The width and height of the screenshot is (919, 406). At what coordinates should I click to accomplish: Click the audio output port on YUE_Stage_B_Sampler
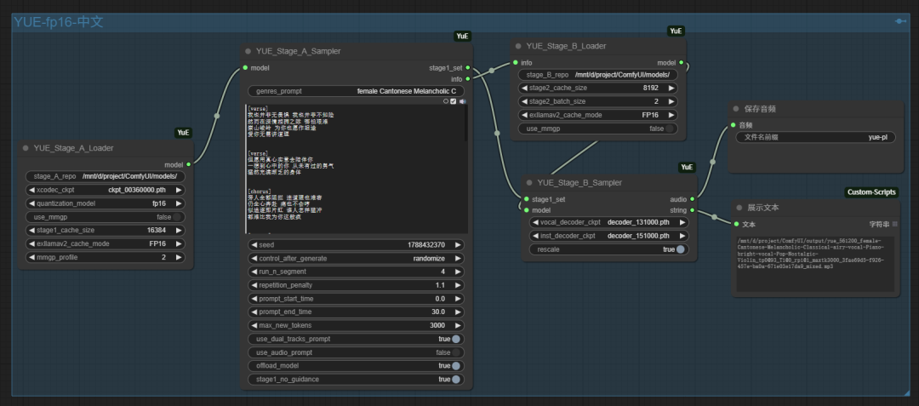click(694, 199)
